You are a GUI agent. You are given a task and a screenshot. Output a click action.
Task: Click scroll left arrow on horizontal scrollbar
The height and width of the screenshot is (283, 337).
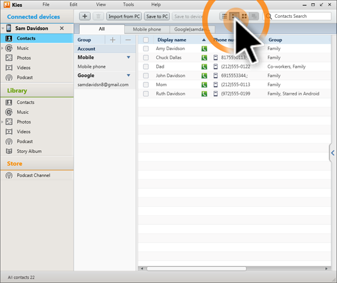click(x=142, y=268)
